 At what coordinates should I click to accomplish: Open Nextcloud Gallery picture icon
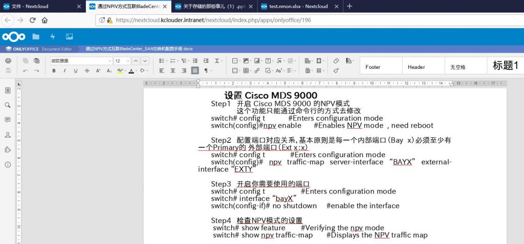coord(69,37)
